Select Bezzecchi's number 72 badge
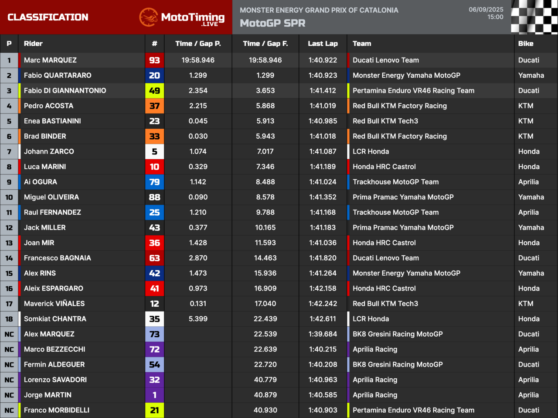Viewport: 558px width, 418px height. point(155,349)
